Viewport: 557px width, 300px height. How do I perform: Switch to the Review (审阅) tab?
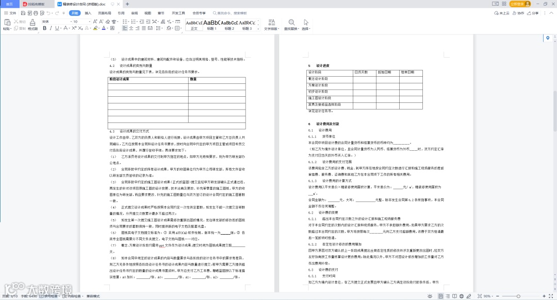[x=134, y=13]
